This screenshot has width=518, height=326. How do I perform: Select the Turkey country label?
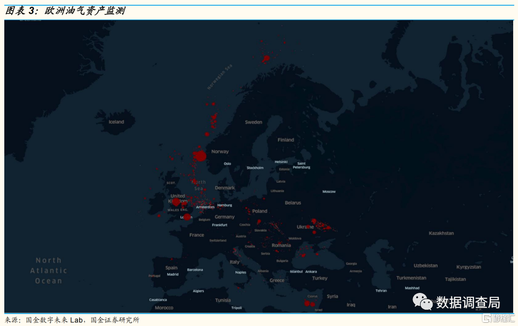tap(319, 278)
